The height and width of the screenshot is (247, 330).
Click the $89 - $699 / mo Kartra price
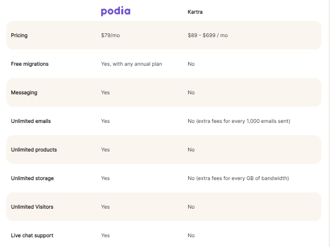click(x=208, y=35)
